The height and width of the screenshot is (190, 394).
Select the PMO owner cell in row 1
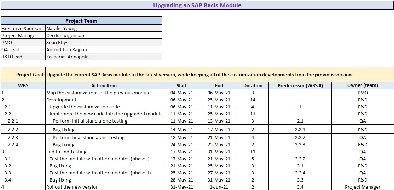(363, 93)
